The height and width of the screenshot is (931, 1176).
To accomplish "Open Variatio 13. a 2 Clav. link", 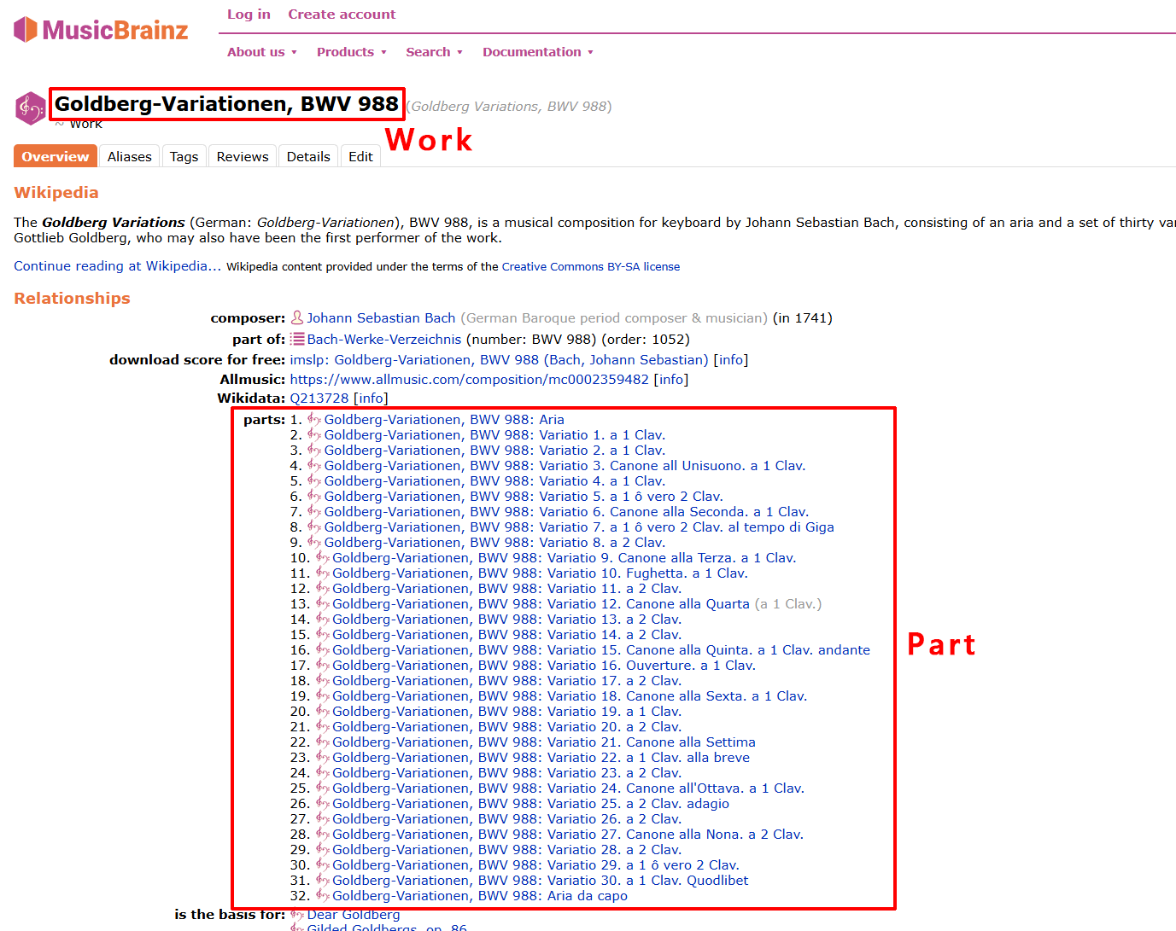I will pos(507,620).
